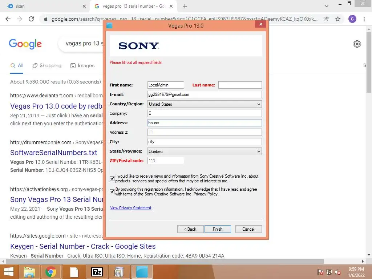The width and height of the screenshot is (372, 279).
Task: Click the Back button in dialog
Action: [x=190, y=229]
